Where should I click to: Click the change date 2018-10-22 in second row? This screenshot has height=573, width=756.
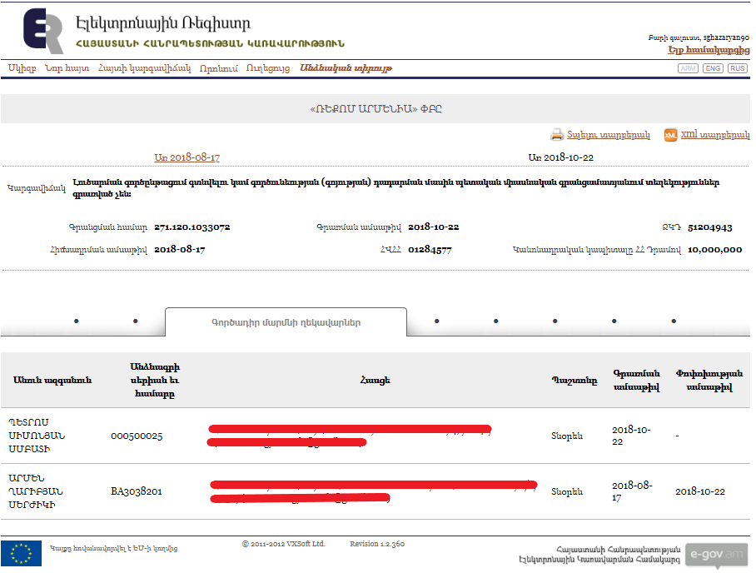tap(700, 491)
